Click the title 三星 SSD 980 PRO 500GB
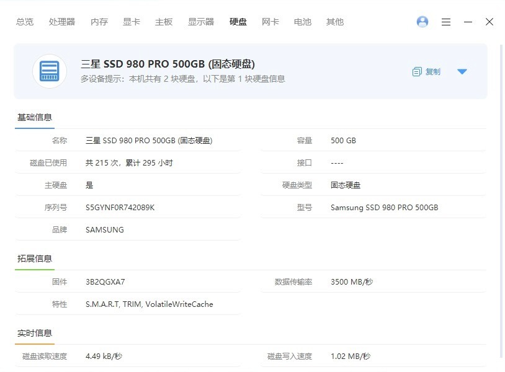 tap(168, 64)
